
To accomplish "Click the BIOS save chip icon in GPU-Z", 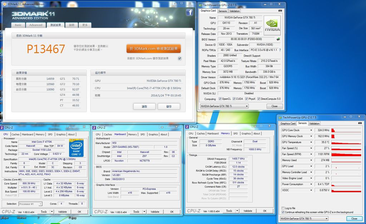I will click(278, 39).
